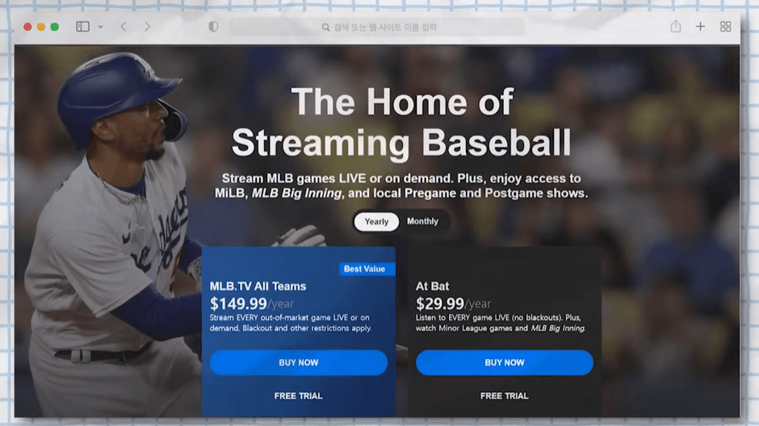This screenshot has height=426, width=759.
Task: Go back with the back arrow
Action: pyautogui.click(x=124, y=27)
